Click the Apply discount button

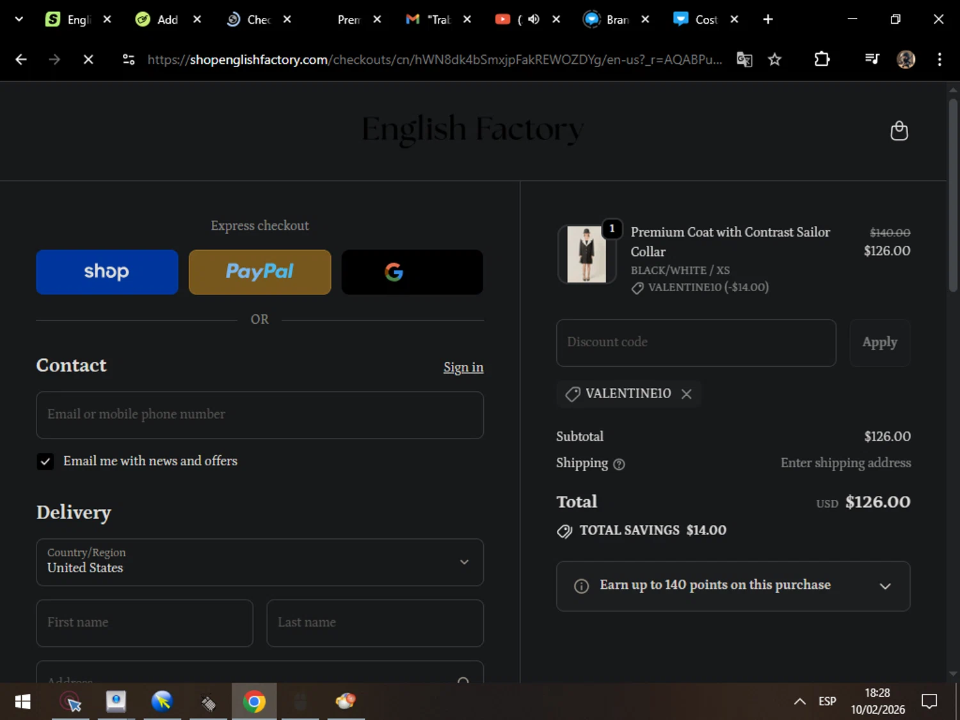[x=879, y=343]
